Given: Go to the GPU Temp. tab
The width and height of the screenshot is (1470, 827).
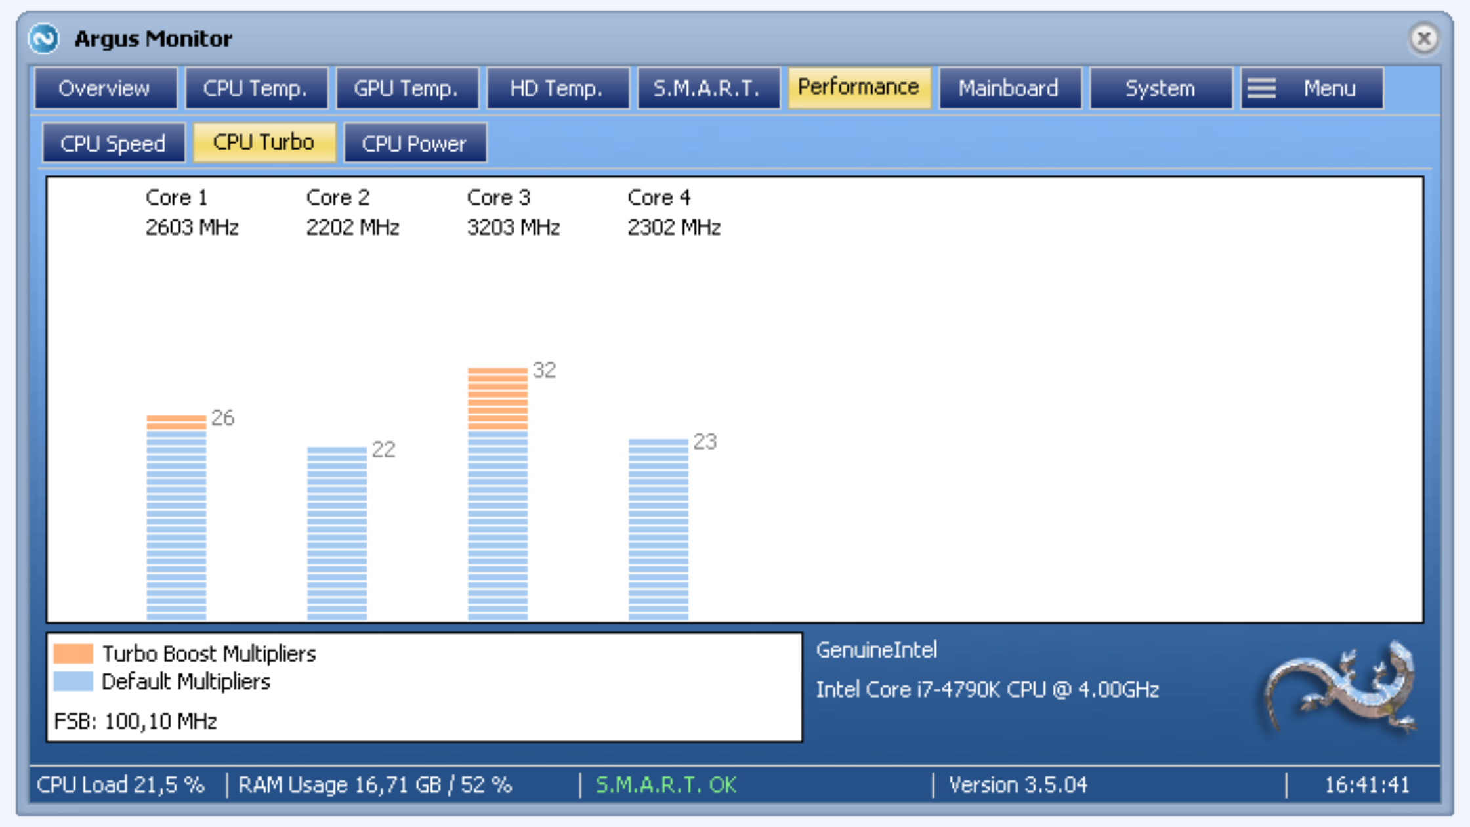Looking at the screenshot, I should [407, 88].
